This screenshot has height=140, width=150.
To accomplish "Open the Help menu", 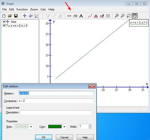I will (x=51, y=9).
